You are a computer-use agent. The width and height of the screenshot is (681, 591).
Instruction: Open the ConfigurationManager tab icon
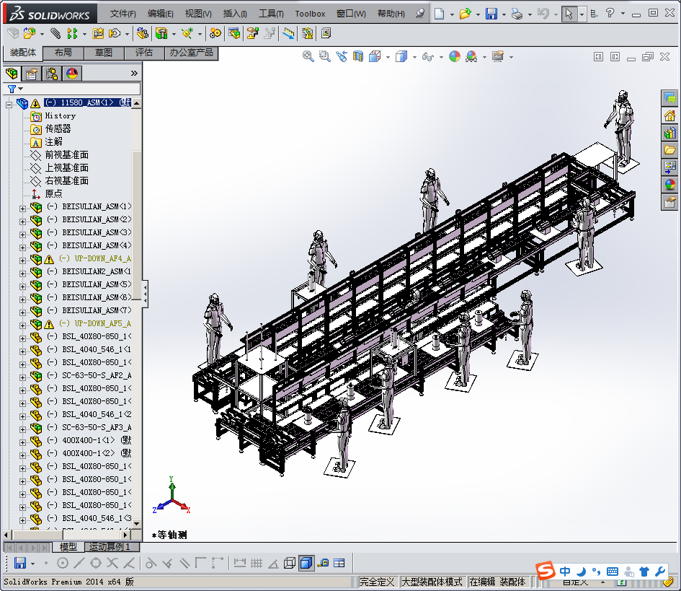pyautogui.click(x=51, y=73)
